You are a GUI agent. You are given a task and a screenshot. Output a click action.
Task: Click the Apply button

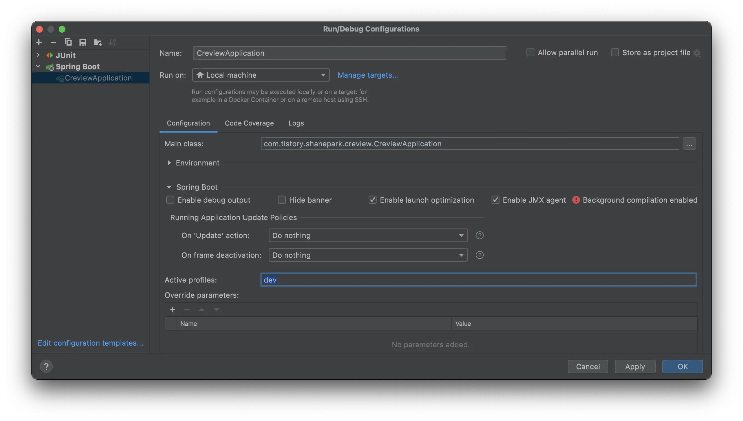tap(635, 366)
